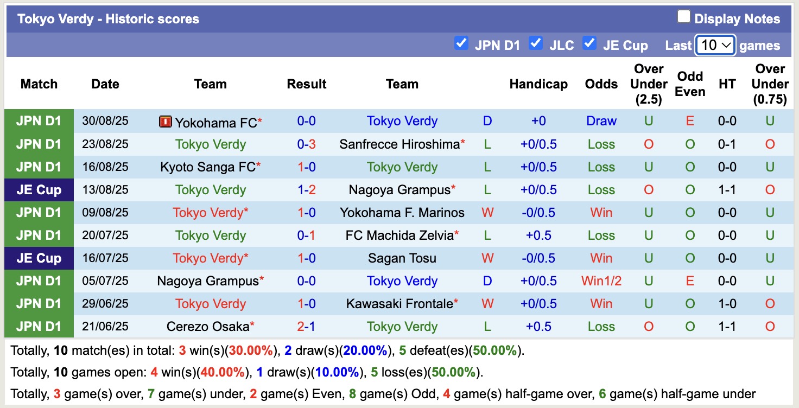Click the Win1/2 odds entry on 05/07 row
This screenshot has width=799, height=408.
[601, 280]
